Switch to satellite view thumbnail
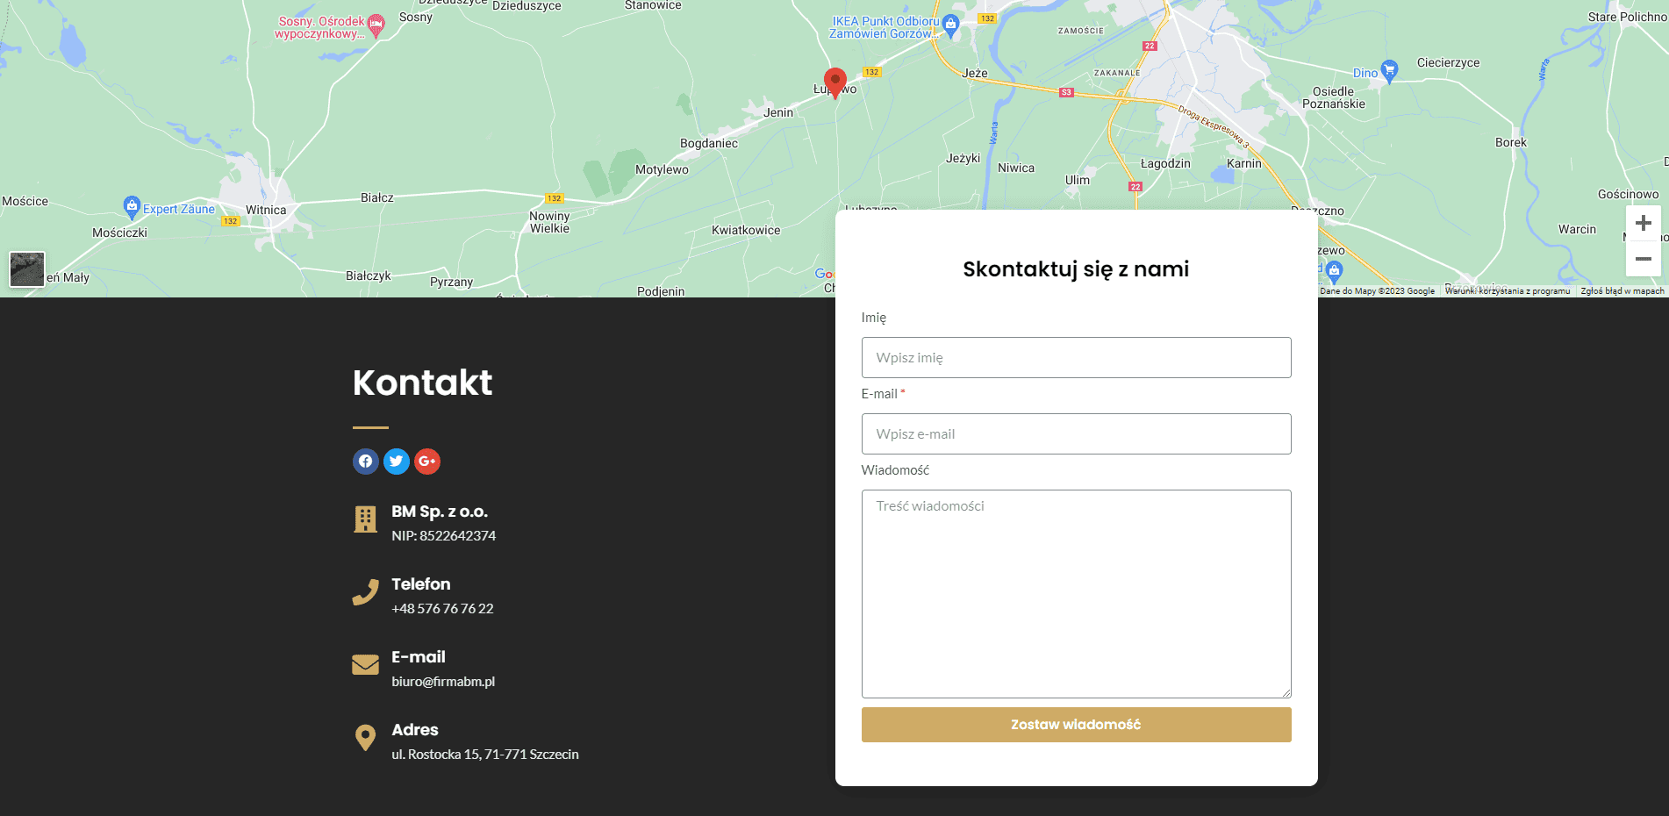Screen dimensions: 1669x816 [27, 268]
